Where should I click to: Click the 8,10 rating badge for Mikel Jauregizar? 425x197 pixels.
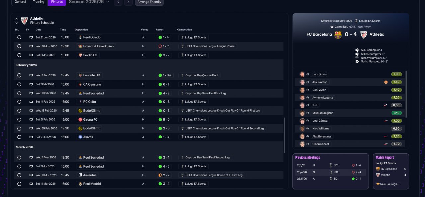tap(396, 113)
